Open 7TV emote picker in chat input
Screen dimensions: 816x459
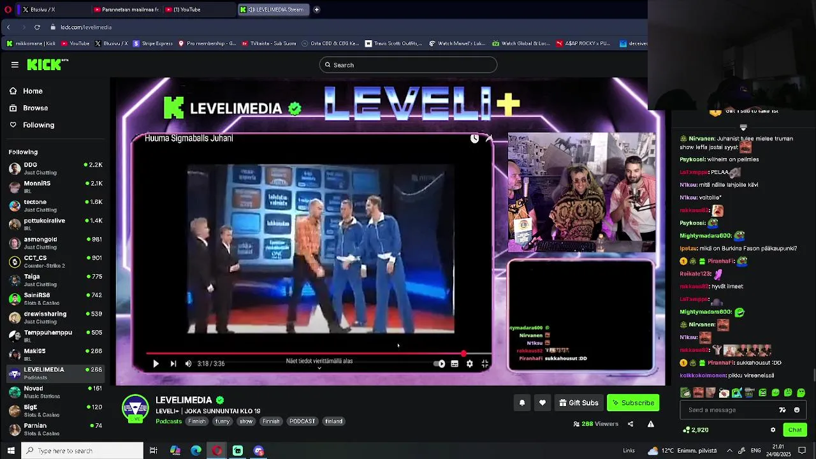(783, 410)
